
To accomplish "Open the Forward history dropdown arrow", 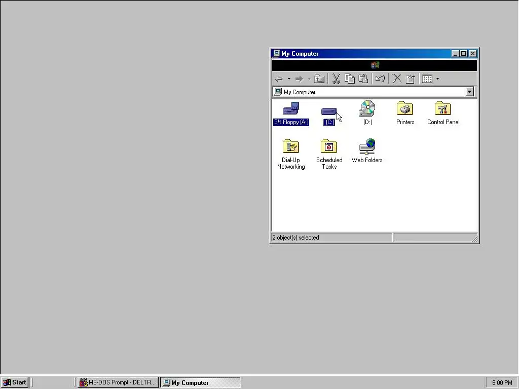I will pos(309,79).
